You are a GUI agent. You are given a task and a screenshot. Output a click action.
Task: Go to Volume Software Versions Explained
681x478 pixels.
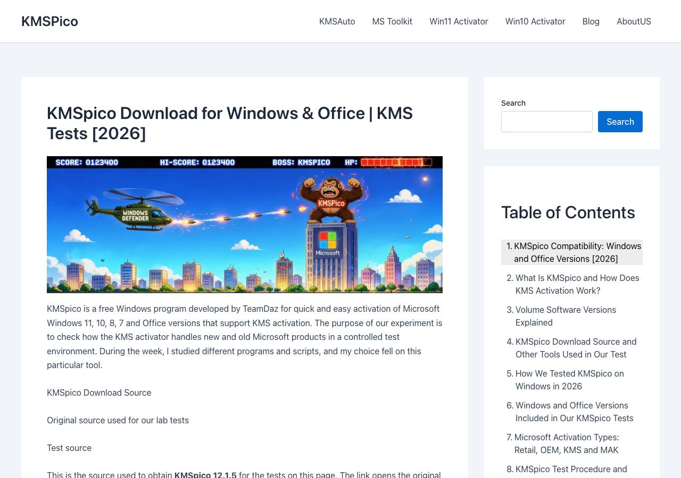click(566, 316)
